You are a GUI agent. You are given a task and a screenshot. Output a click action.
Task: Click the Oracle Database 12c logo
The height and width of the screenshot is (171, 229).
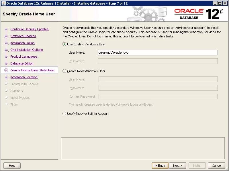coord(199,14)
